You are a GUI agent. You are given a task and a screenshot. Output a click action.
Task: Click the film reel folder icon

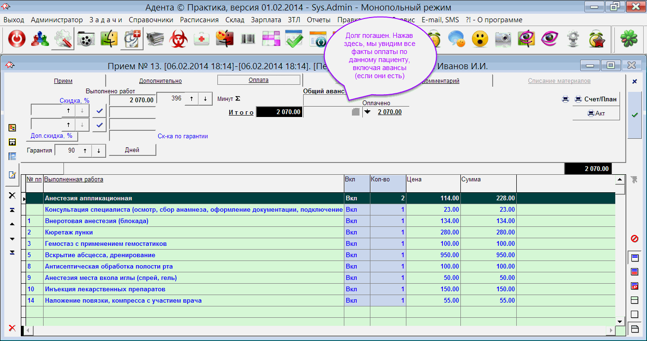click(x=86, y=39)
